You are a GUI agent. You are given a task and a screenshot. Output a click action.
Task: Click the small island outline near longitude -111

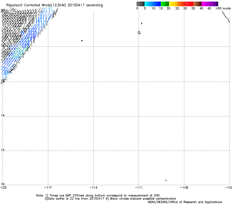(x=139, y=33)
